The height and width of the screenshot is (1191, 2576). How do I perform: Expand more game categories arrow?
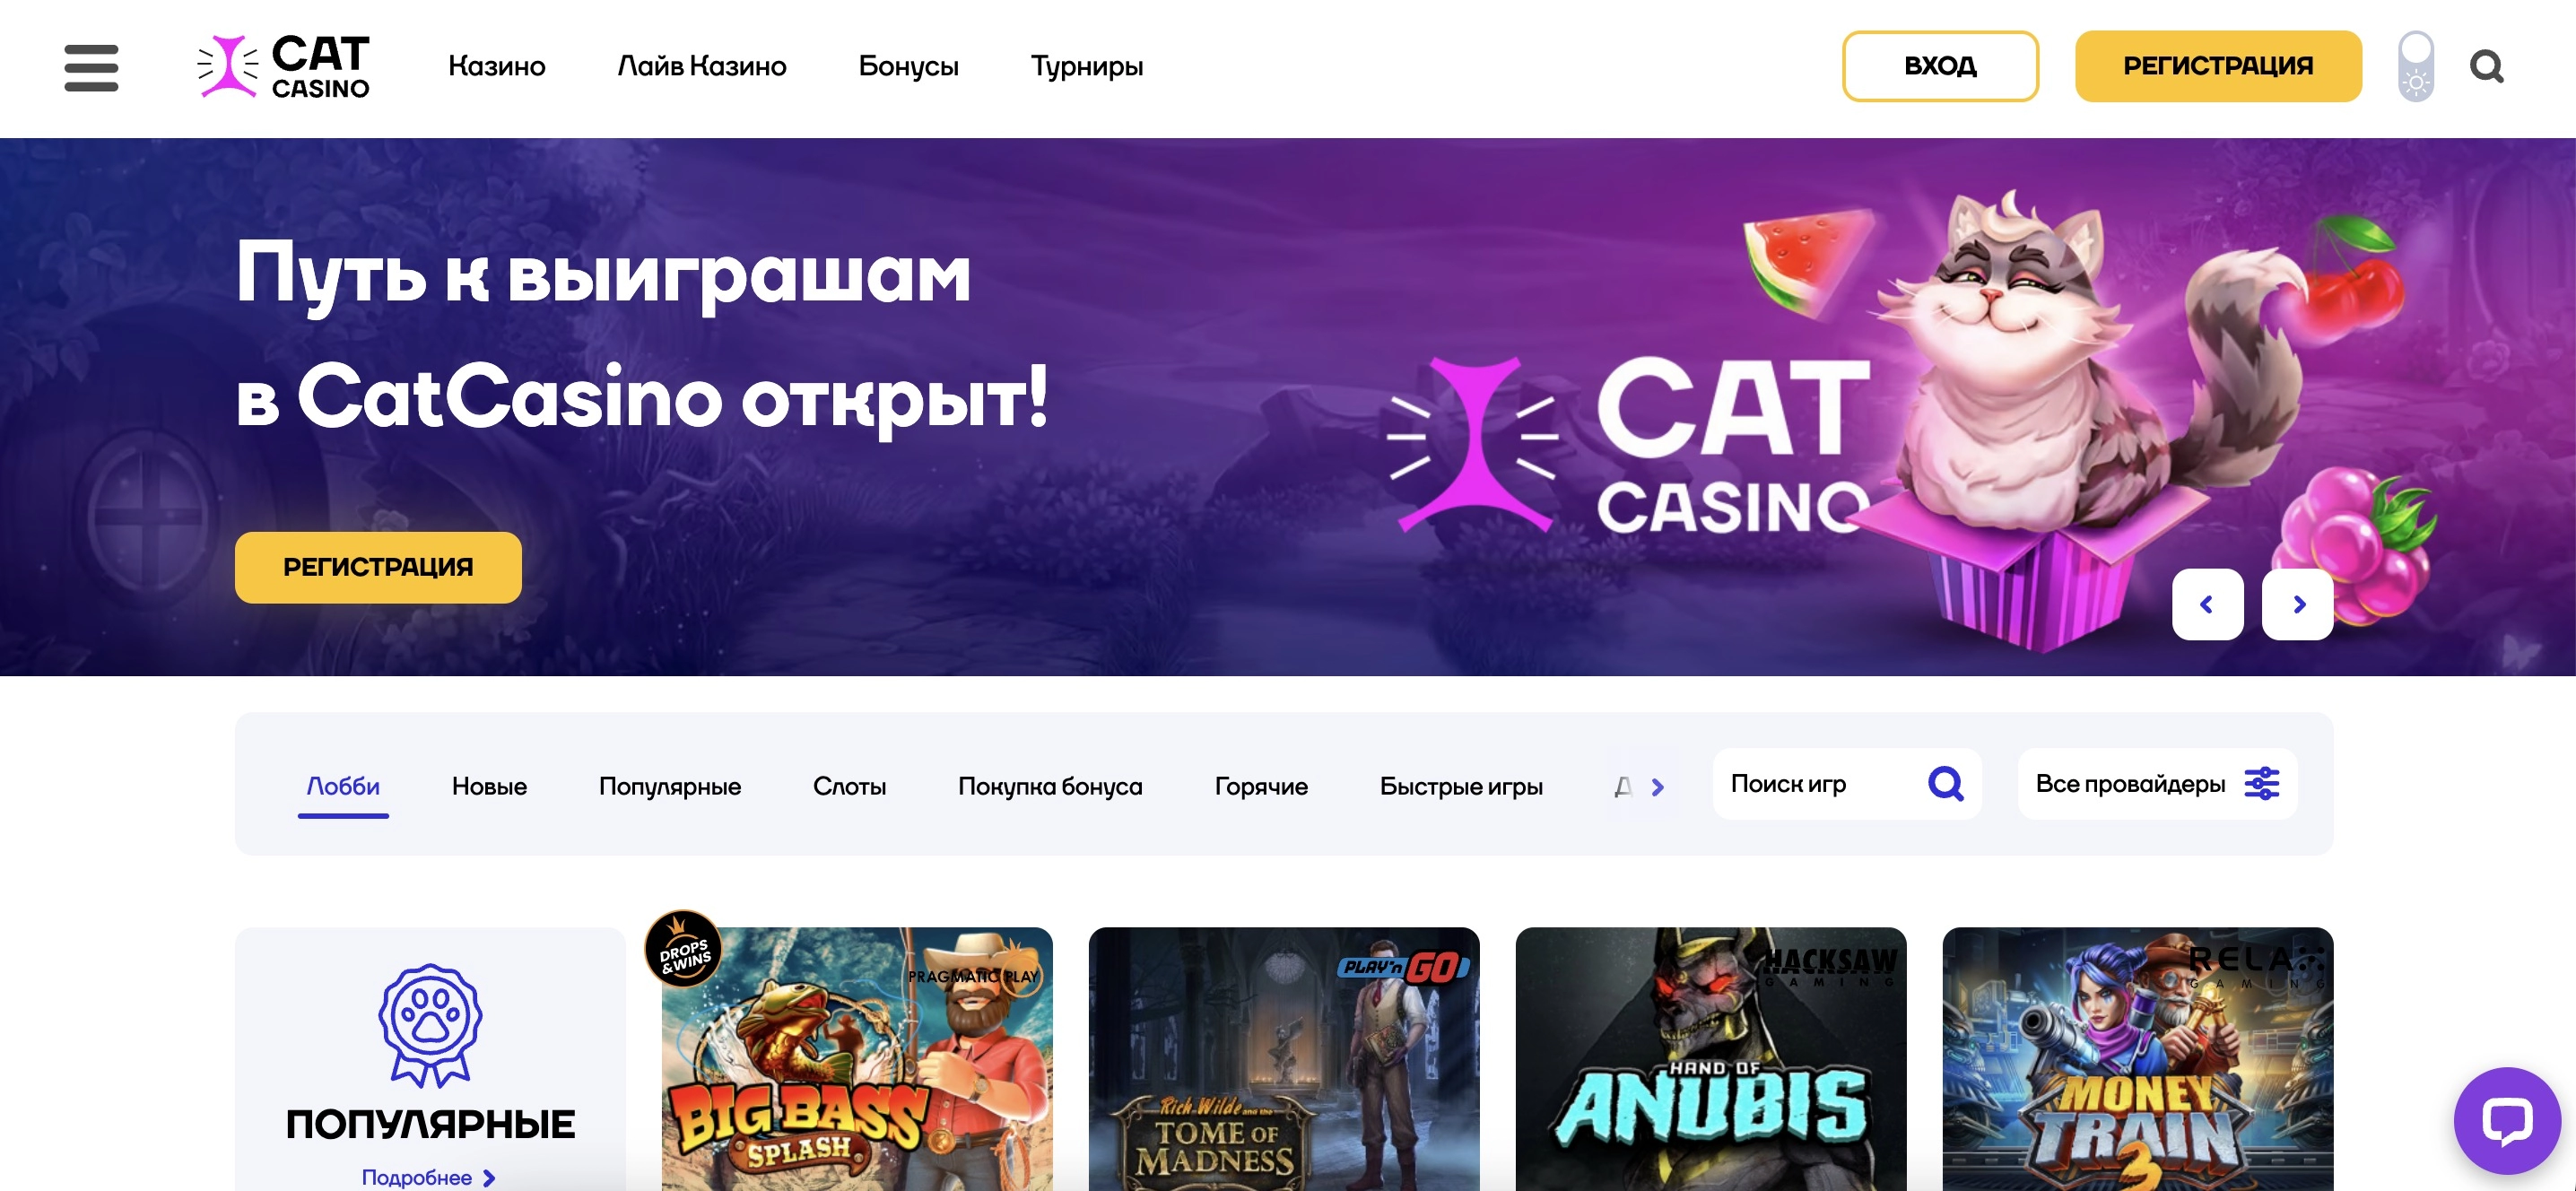pyautogui.click(x=1657, y=787)
